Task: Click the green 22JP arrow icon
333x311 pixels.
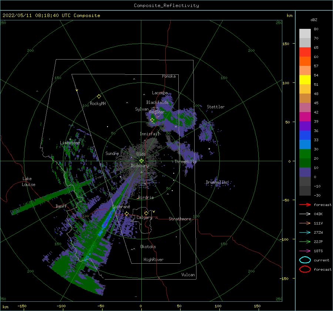Action: pos(305,241)
